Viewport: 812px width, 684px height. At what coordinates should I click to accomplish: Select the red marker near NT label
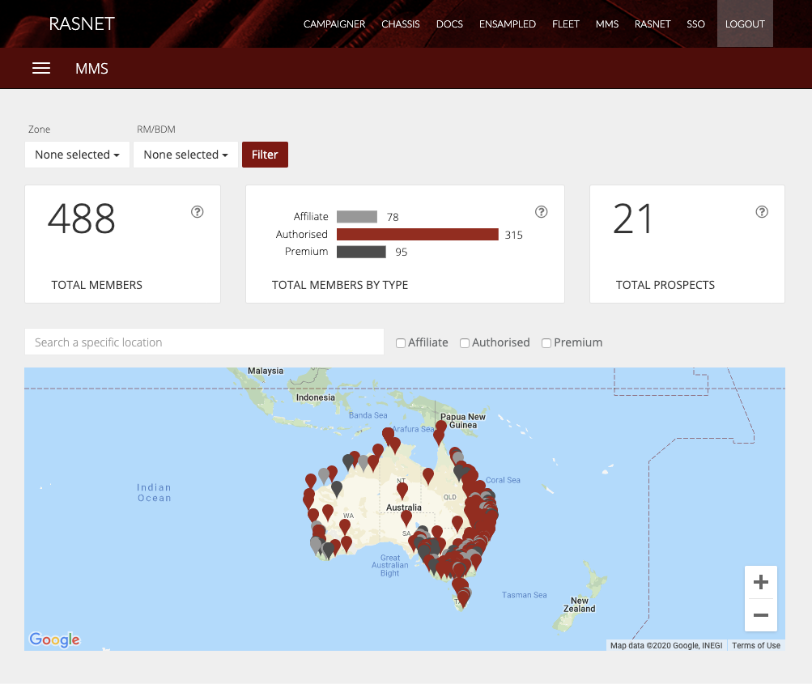coord(402,491)
